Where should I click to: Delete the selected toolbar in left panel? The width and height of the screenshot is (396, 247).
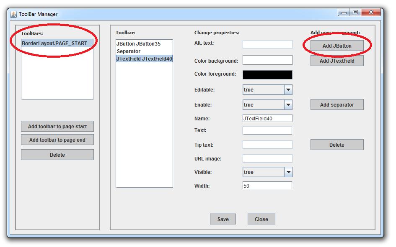coord(57,155)
